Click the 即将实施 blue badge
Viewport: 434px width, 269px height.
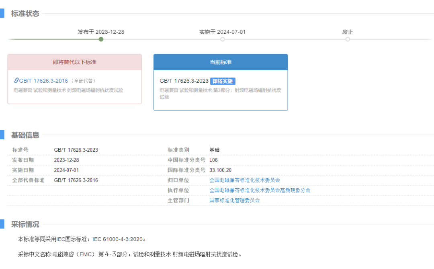223,81
